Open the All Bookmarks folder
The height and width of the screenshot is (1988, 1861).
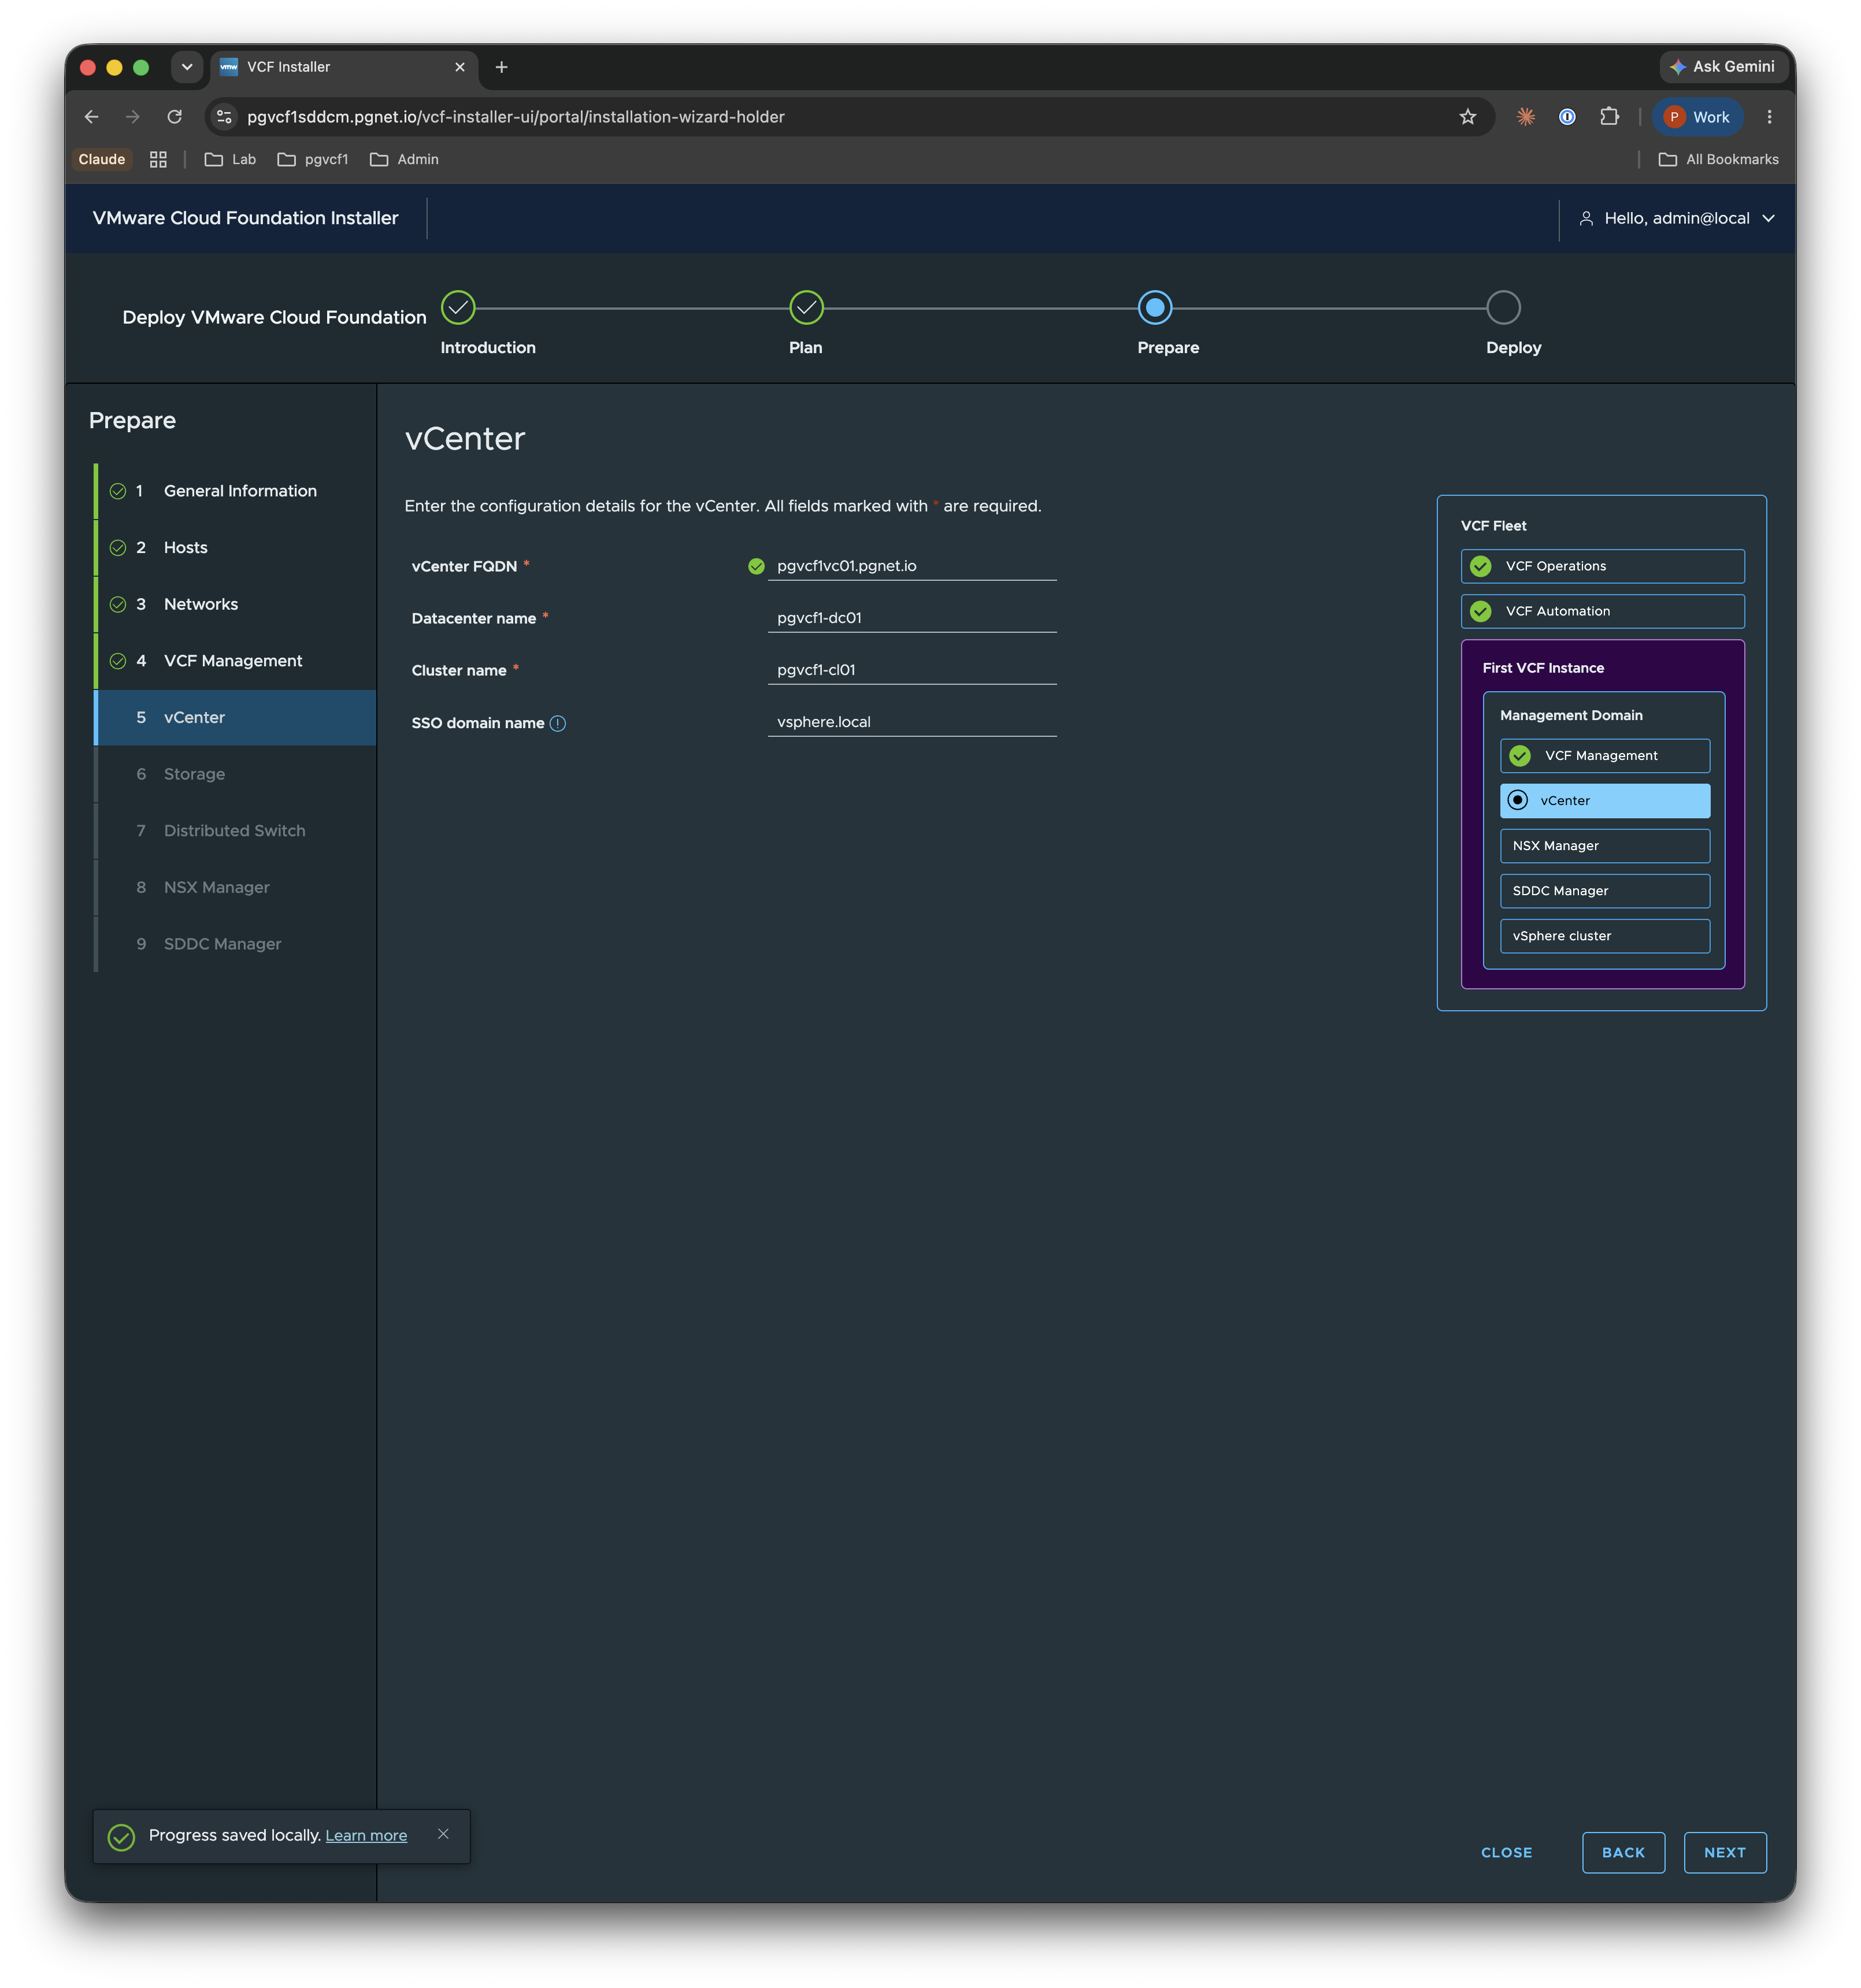(1718, 159)
